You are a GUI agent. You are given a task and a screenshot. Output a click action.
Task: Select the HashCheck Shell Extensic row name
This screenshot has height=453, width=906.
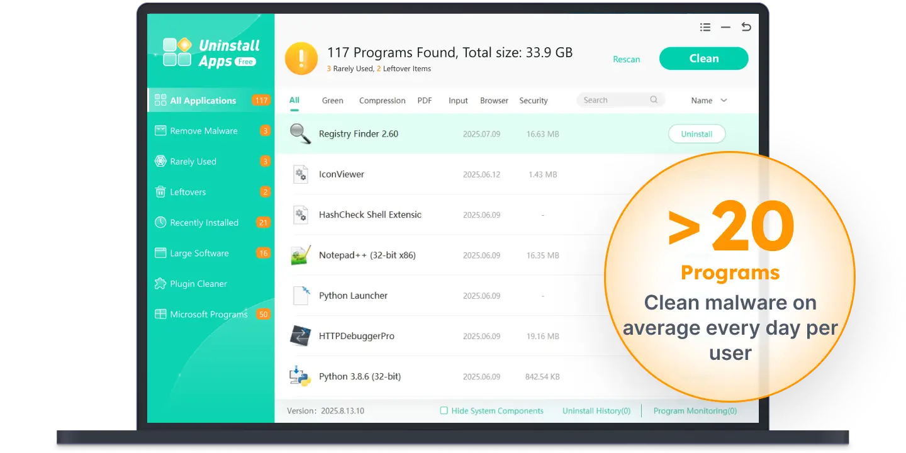[370, 215]
